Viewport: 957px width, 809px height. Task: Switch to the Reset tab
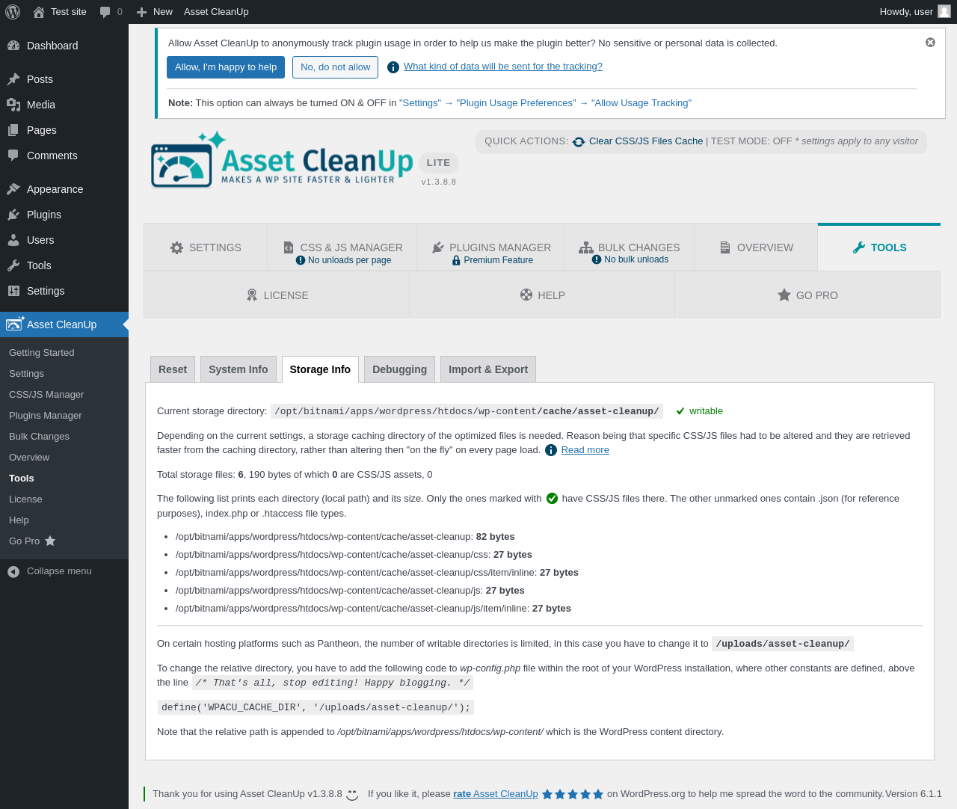[173, 369]
